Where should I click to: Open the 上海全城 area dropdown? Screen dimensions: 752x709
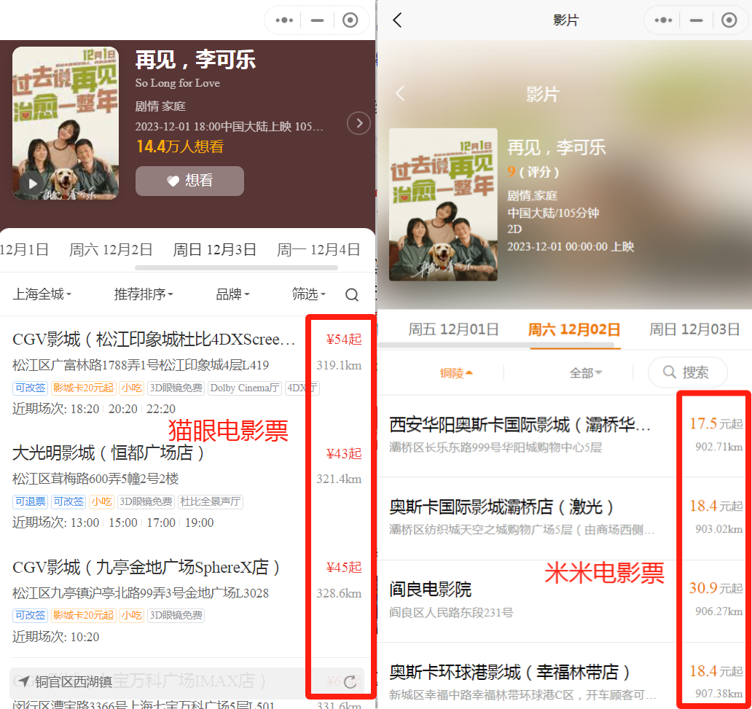(x=42, y=294)
